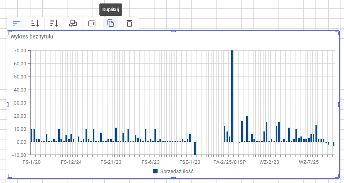Delete the chart with the trash icon
344x183 pixels.
click(x=129, y=23)
